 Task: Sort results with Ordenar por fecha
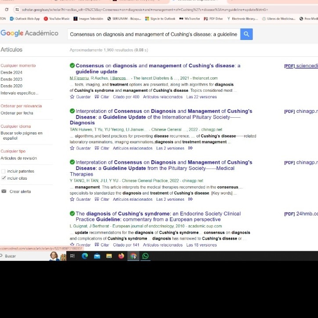[17, 113]
